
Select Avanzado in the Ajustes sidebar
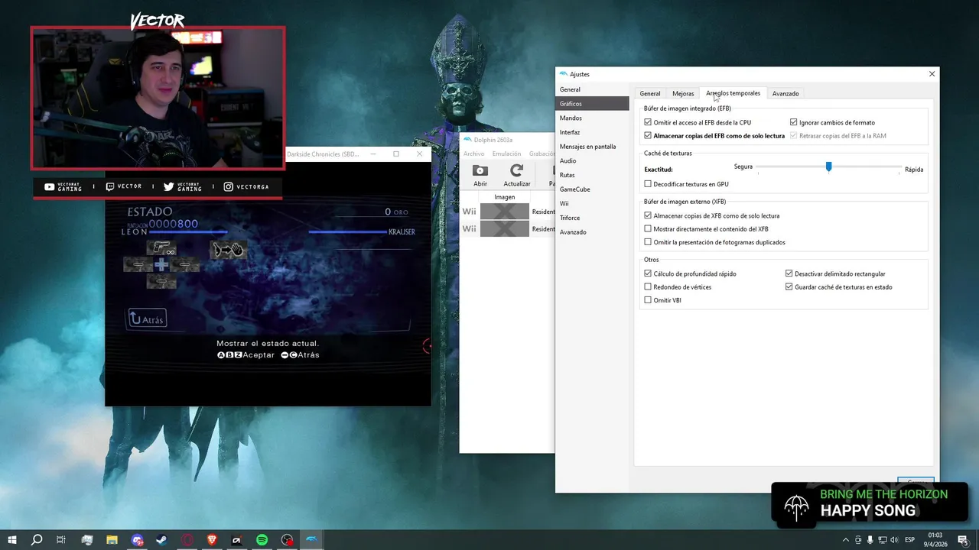[x=592, y=231]
